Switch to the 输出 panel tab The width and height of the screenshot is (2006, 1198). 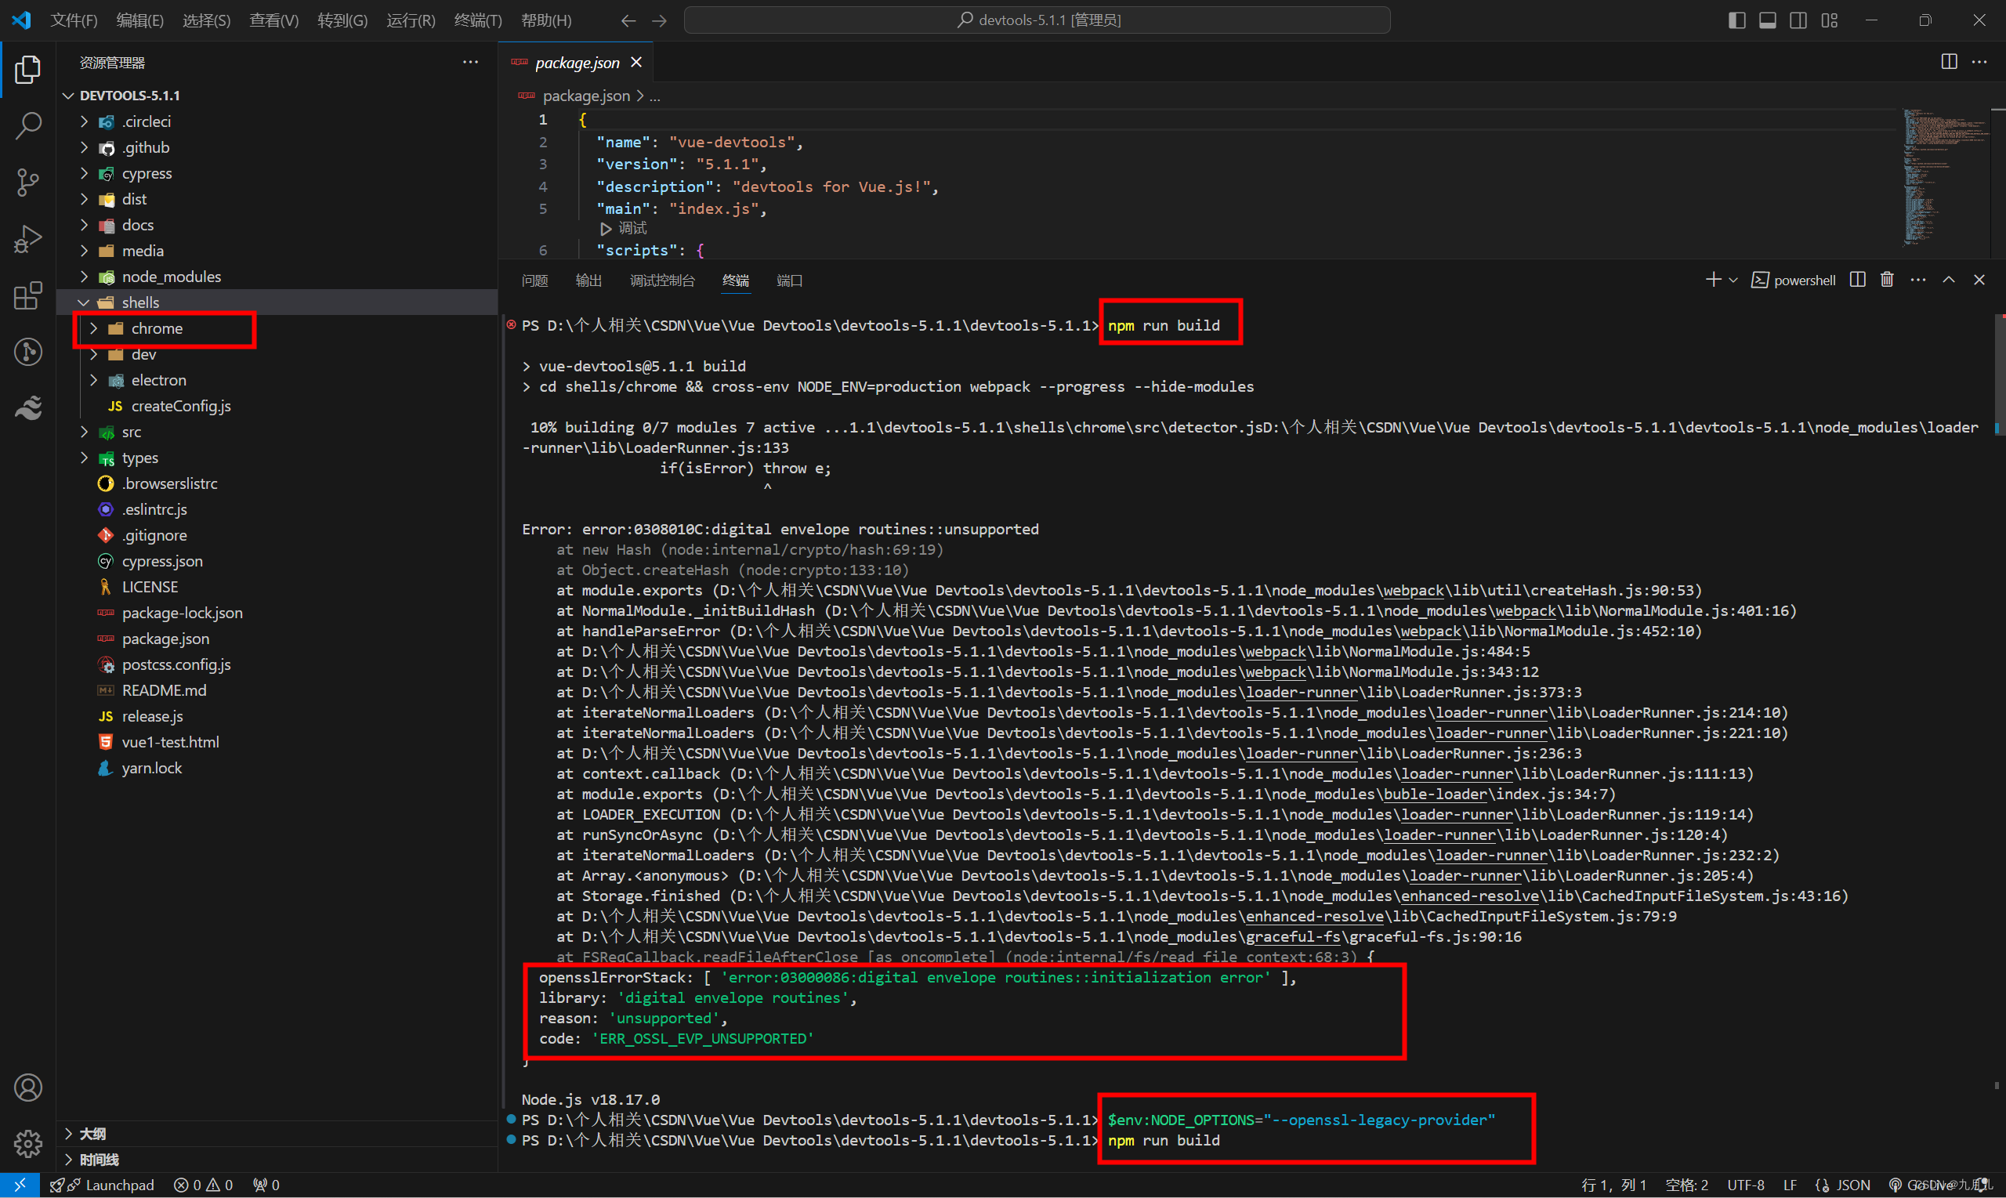[x=588, y=280]
